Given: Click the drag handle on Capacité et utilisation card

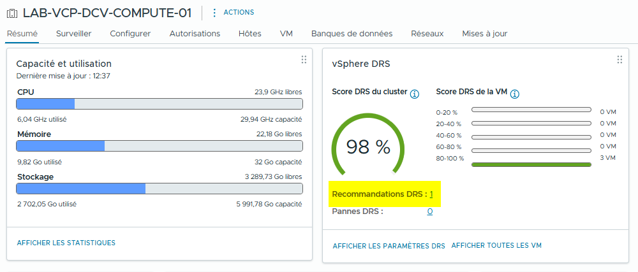Looking at the screenshot, I should [x=304, y=60].
